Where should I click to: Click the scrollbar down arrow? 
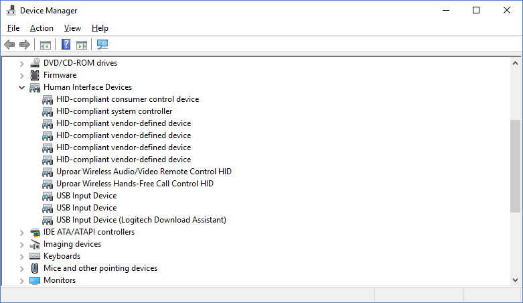[515, 280]
